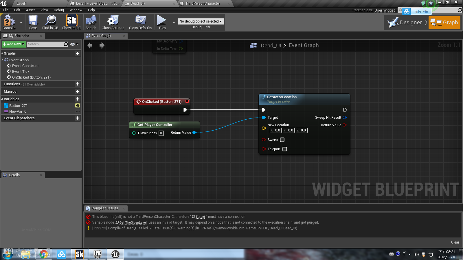
Task: Open the Edit menu
Action: 17,10
